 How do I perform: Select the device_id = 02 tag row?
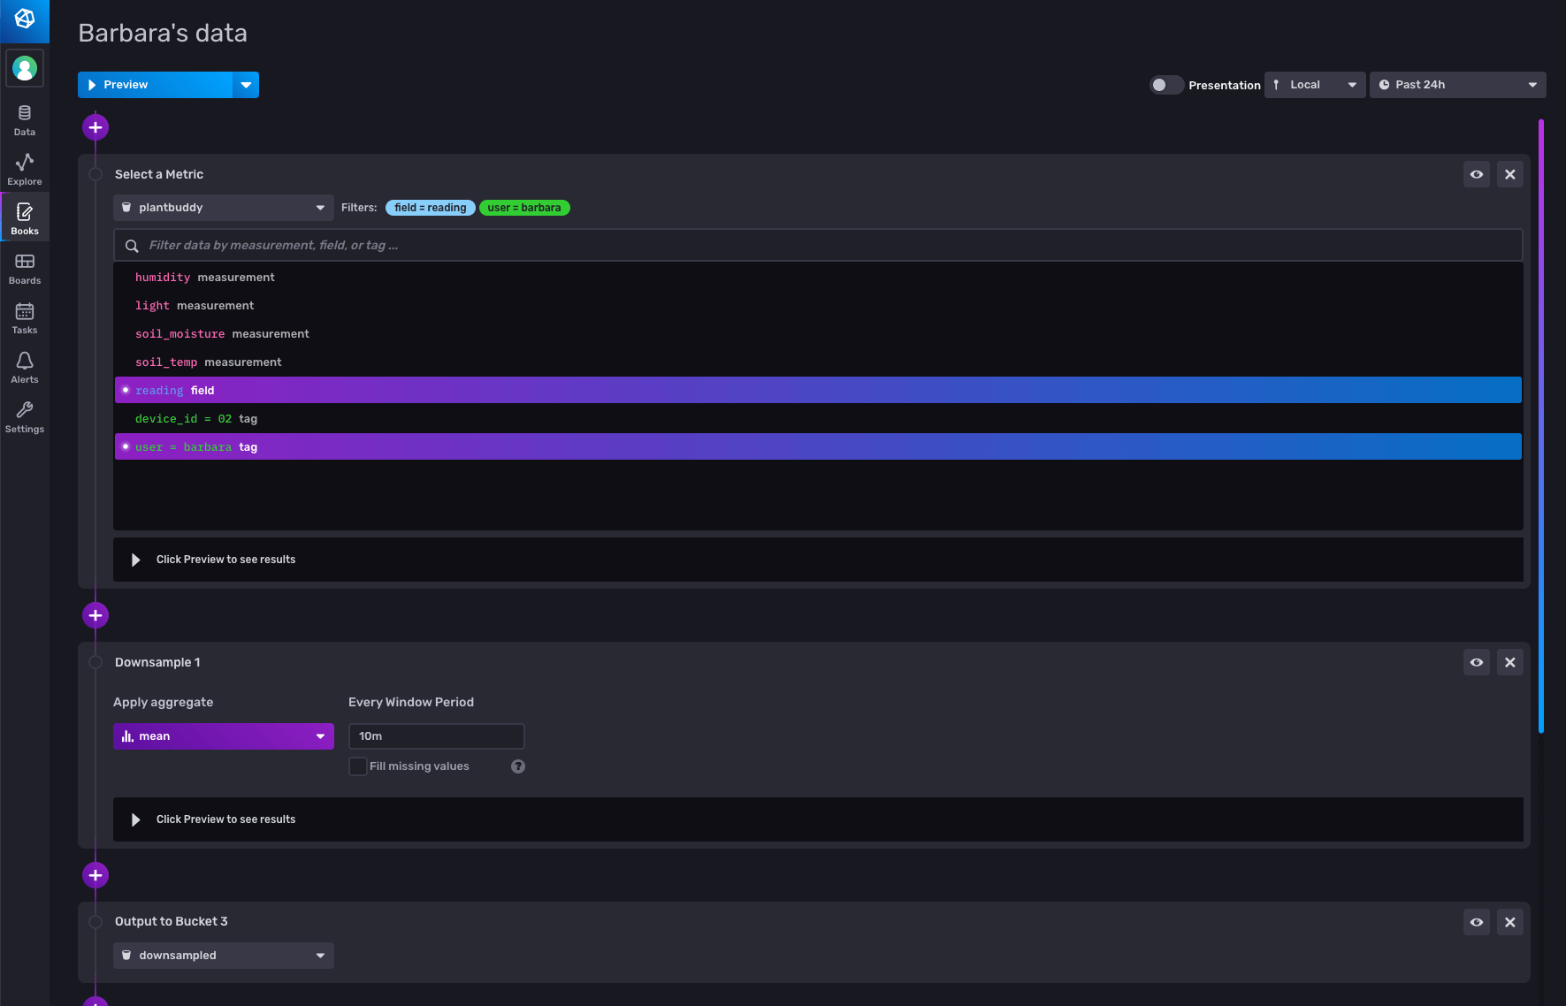[x=195, y=419]
